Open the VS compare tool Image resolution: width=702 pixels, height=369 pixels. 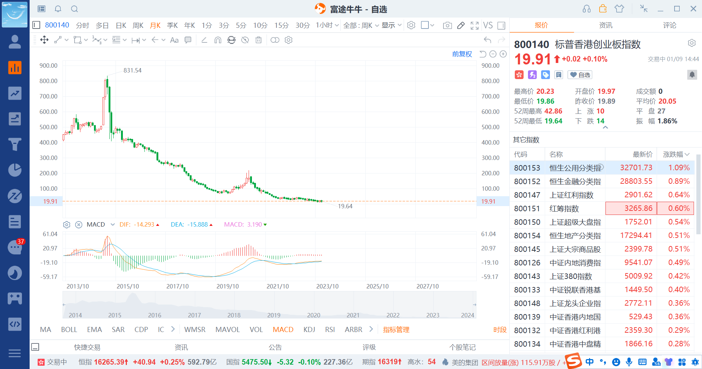pos(488,25)
